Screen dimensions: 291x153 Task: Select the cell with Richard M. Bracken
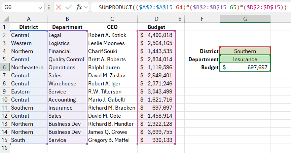(x=112, y=108)
